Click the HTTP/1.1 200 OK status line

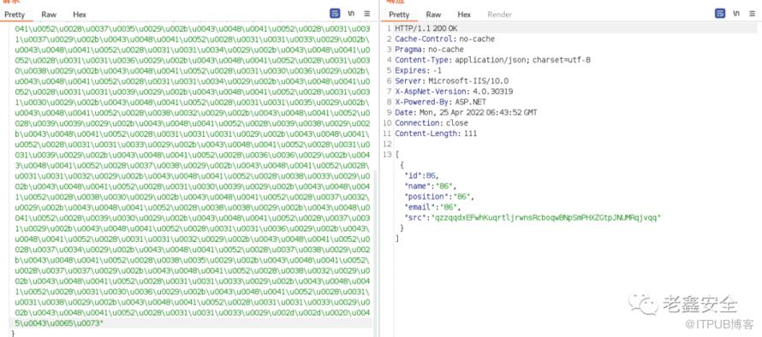[426, 28]
